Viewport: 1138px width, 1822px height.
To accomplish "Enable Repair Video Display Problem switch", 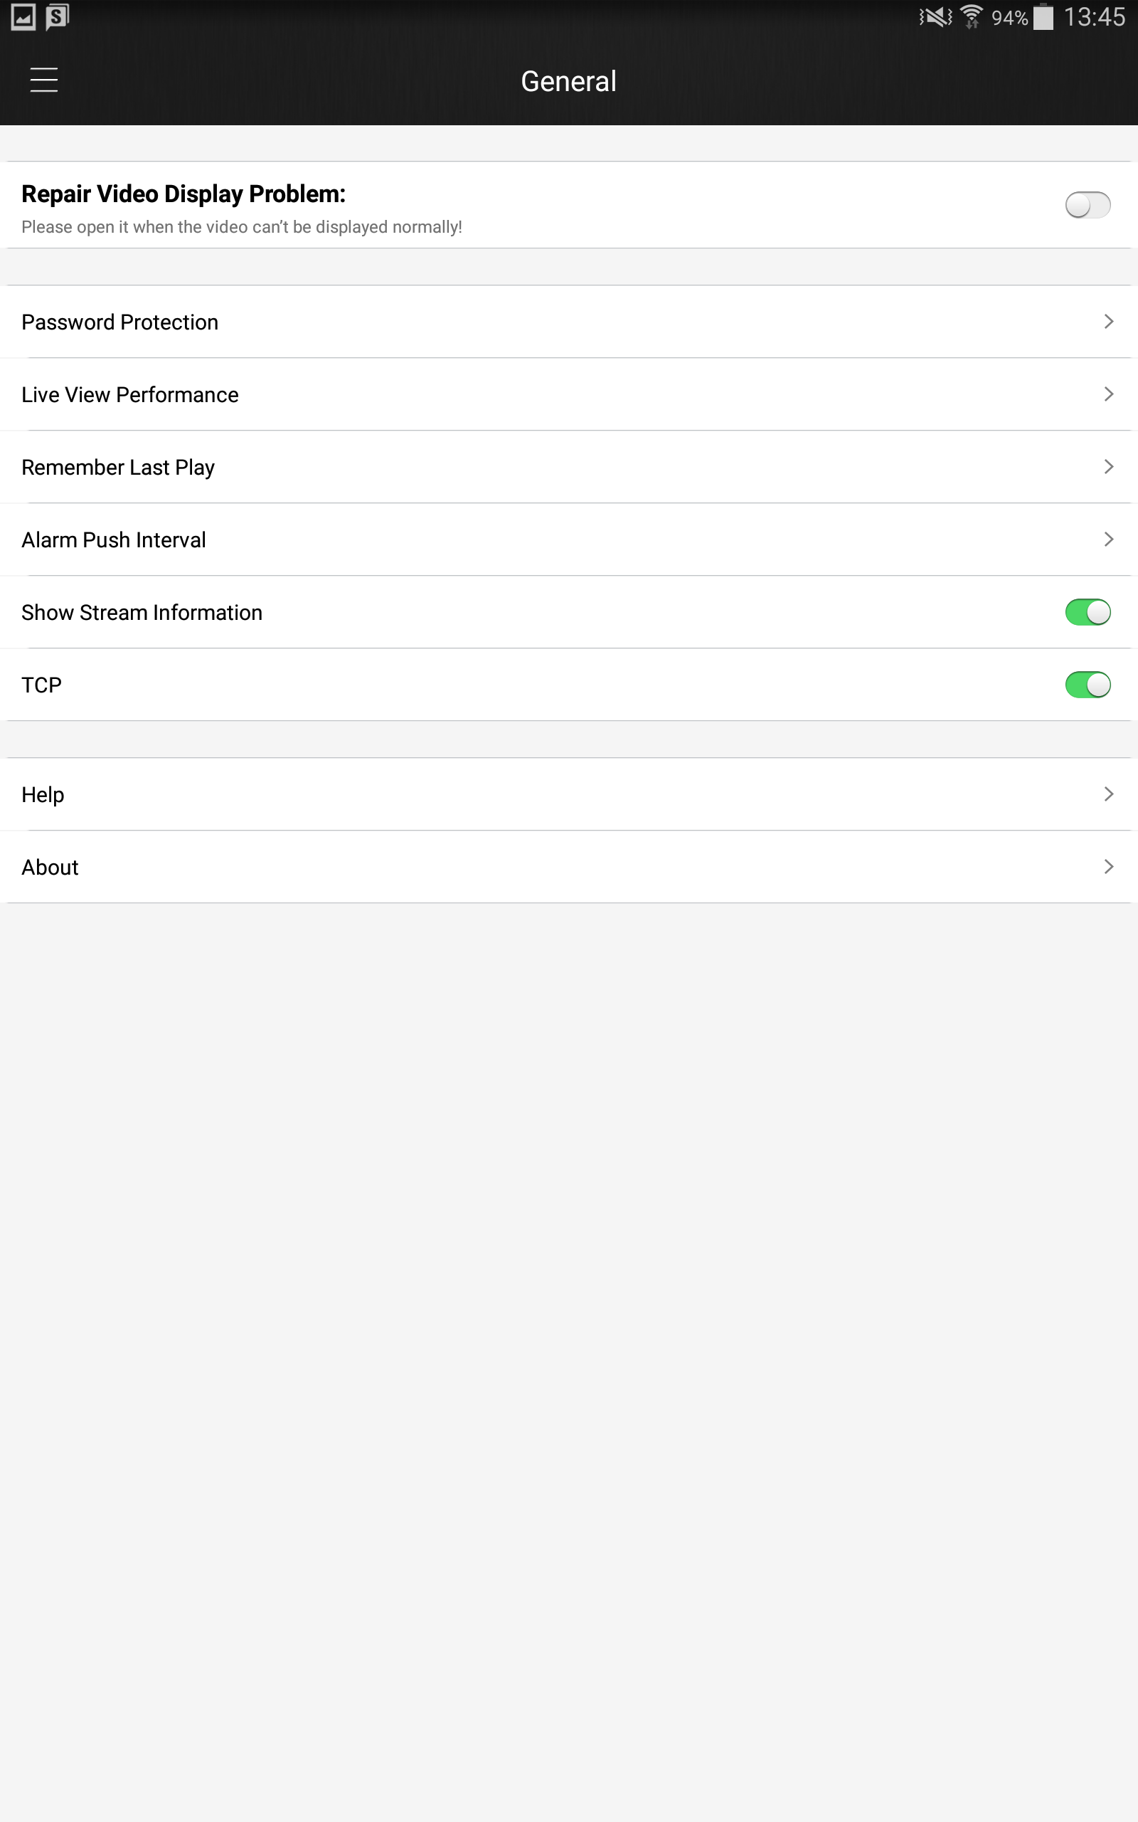I will point(1088,205).
